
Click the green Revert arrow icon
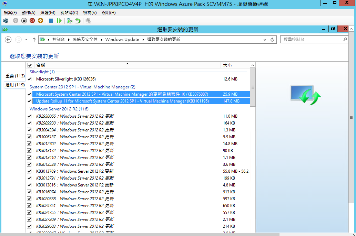(x=78, y=21)
